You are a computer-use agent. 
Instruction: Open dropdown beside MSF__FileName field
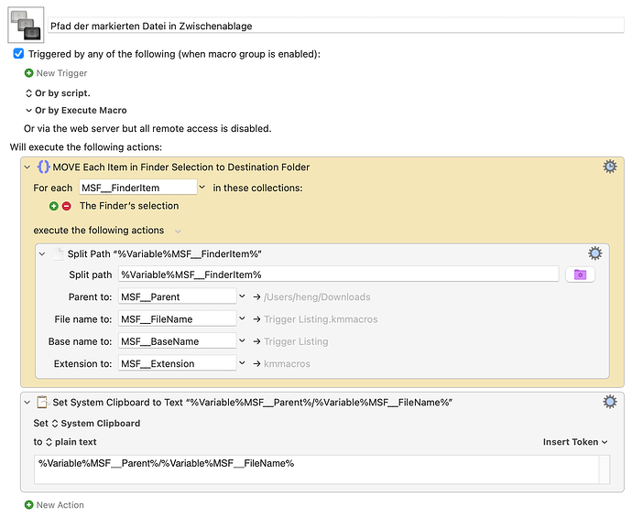tap(242, 319)
